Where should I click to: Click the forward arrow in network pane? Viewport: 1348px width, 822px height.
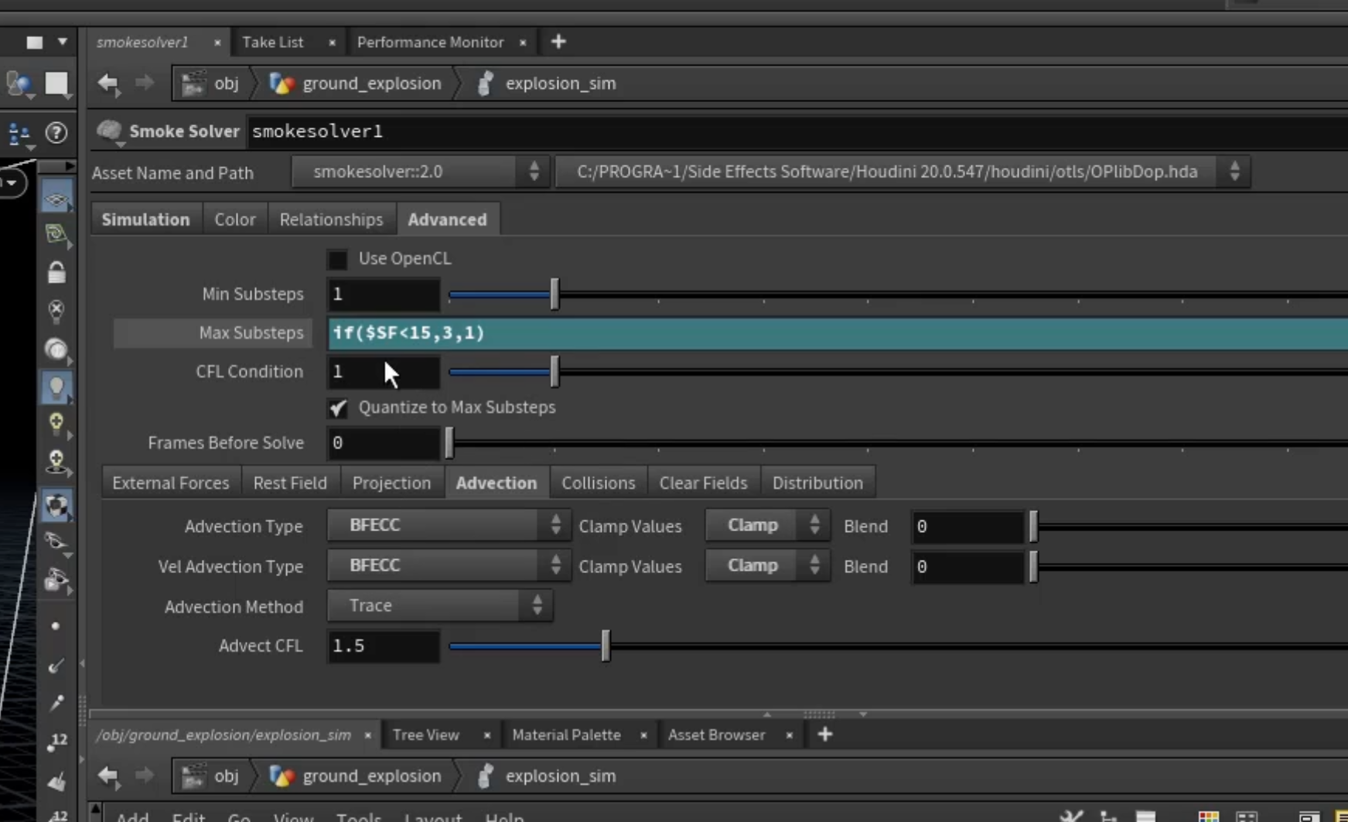(x=145, y=775)
